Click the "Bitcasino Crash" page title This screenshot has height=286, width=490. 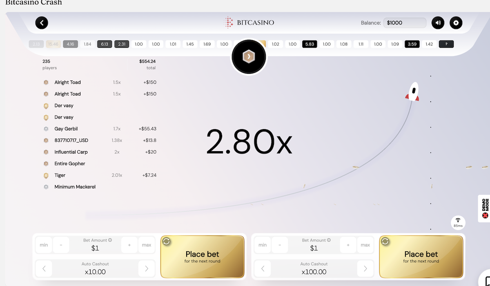coord(33,3)
